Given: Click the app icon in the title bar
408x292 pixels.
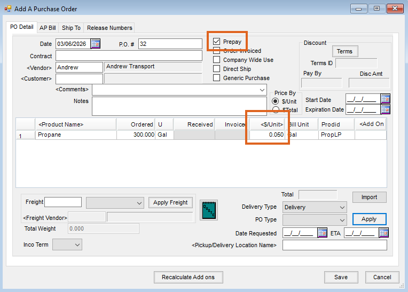Looking at the screenshot, I should pos(8,9).
